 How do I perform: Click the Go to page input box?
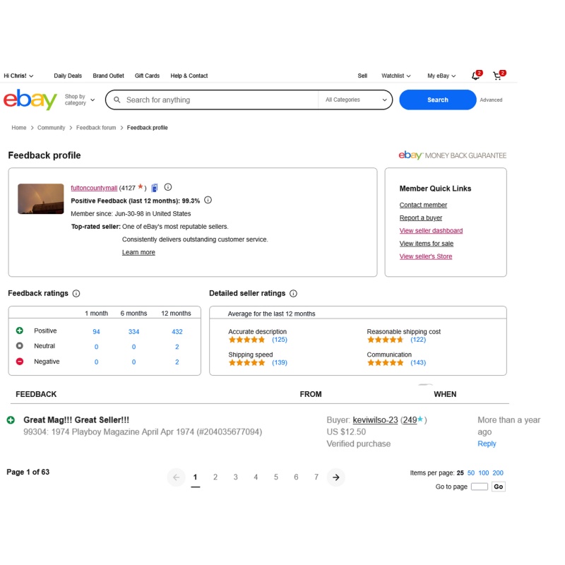480,487
